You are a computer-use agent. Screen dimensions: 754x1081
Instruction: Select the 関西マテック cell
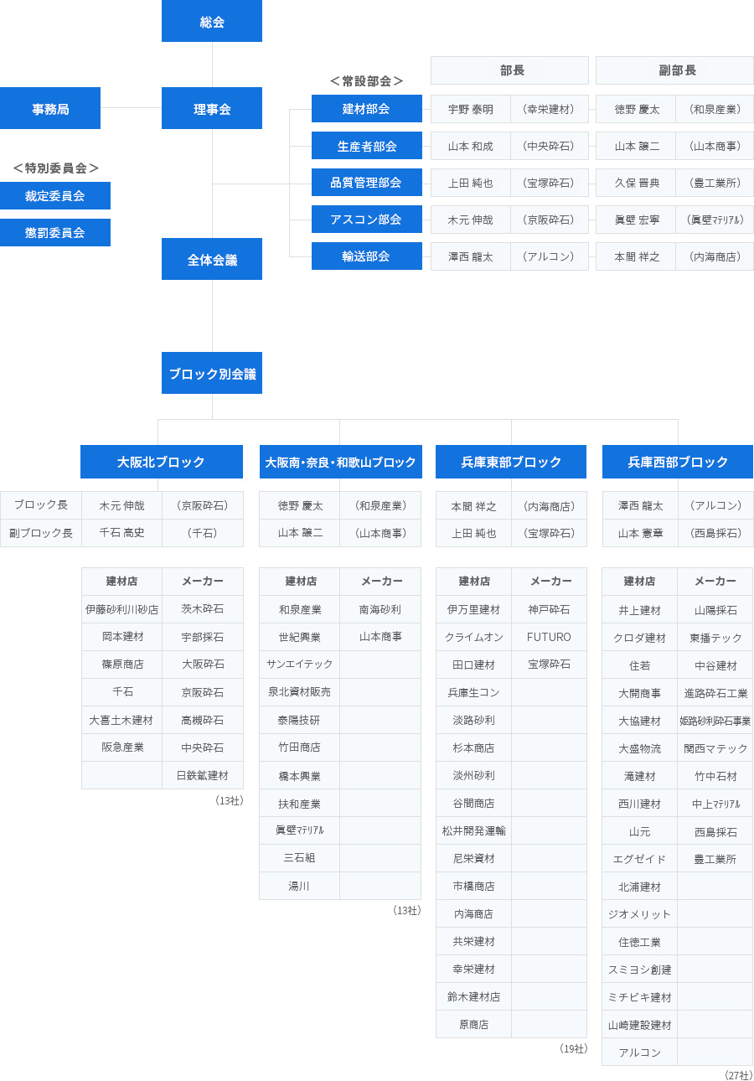click(715, 748)
